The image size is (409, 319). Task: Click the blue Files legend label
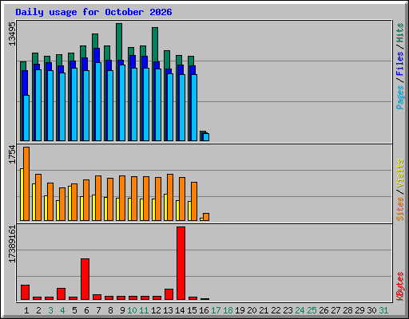pyautogui.click(x=400, y=64)
